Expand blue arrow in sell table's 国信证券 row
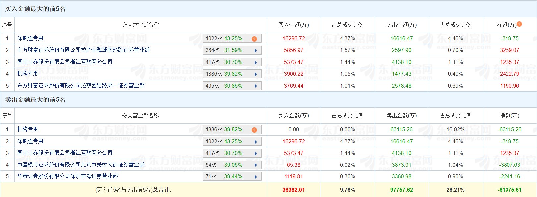This screenshot has width=537, height=197. [x=256, y=153]
